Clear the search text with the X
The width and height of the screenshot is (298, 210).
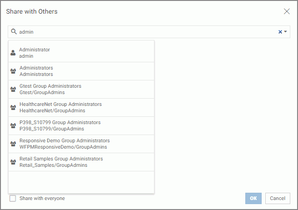[x=280, y=32]
